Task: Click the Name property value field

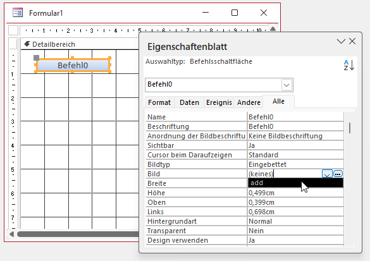Action: pos(295,117)
